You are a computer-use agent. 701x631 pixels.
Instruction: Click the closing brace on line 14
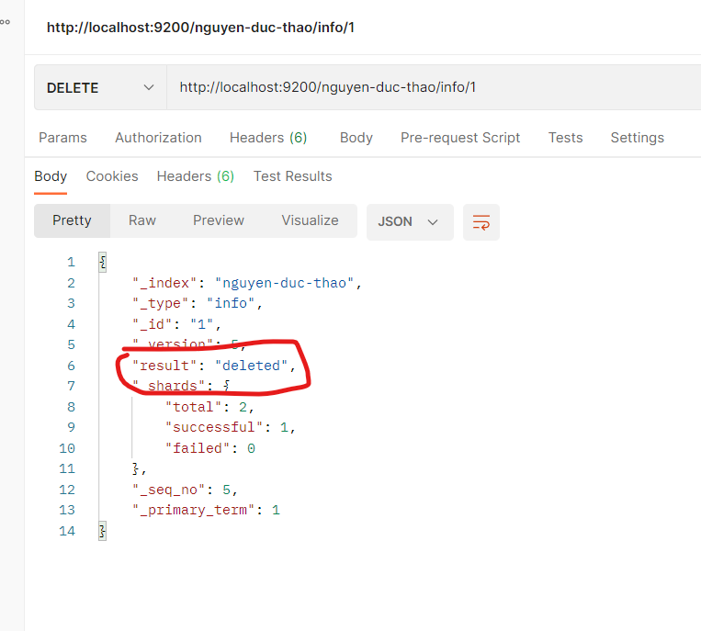coord(102,532)
